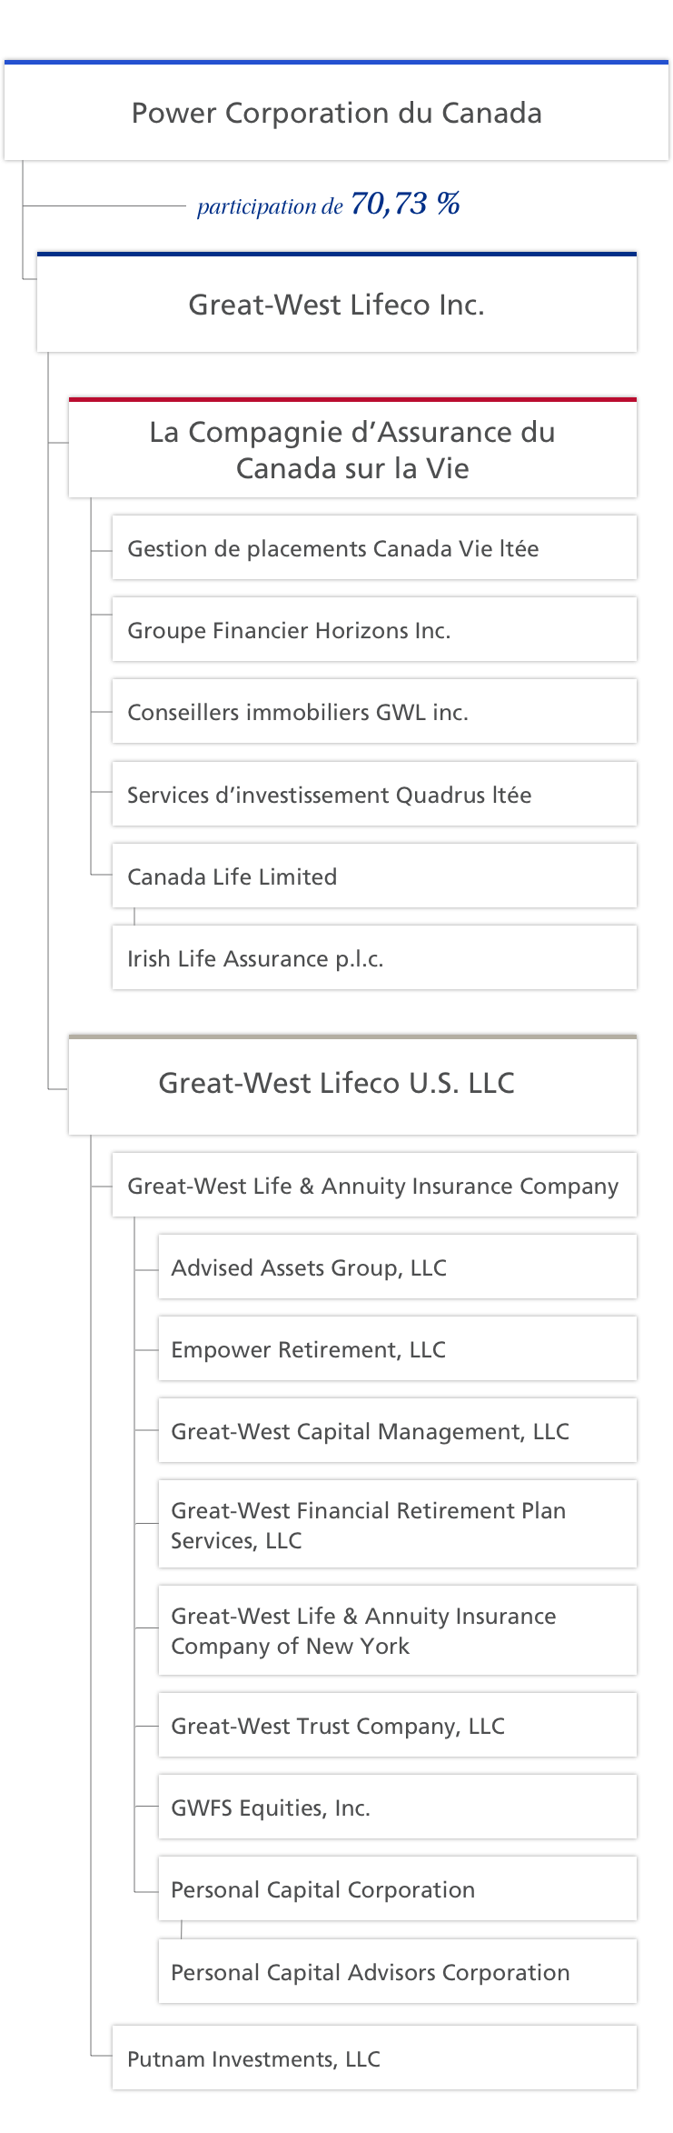The width and height of the screenshot is (673, 2133).
Task: Click the Power Corporation du Canada box
Action: 336,111
